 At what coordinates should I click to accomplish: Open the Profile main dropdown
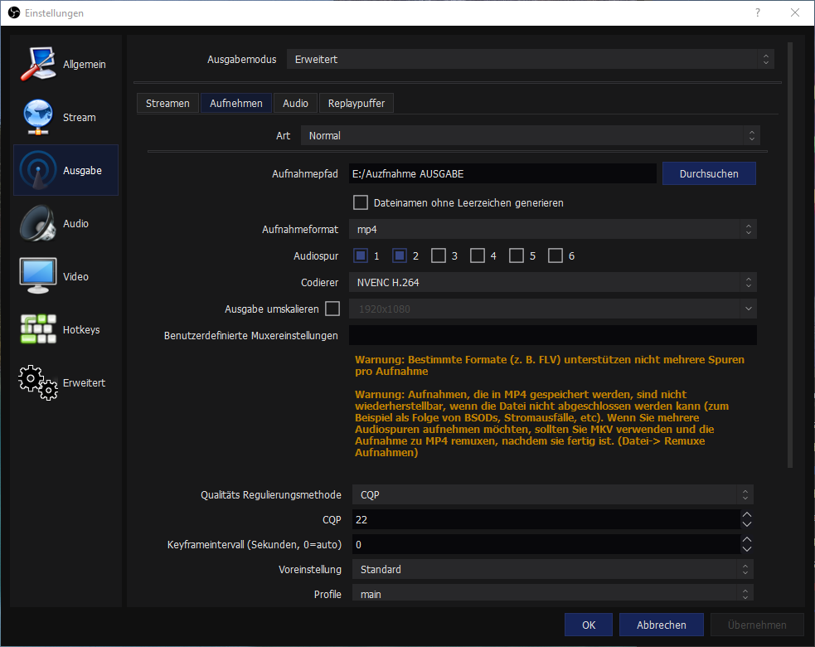coord(552,594)
